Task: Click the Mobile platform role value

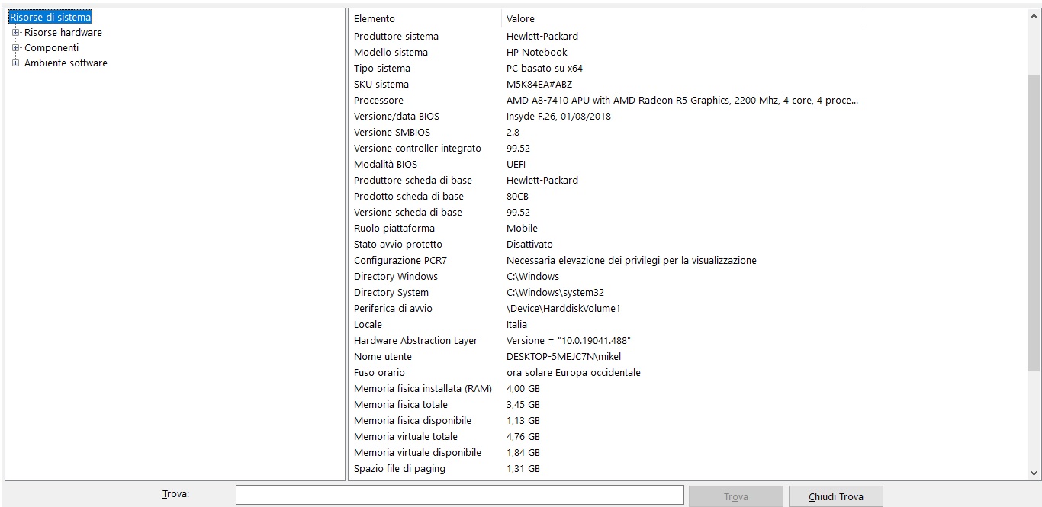Action: click(522, 228)
